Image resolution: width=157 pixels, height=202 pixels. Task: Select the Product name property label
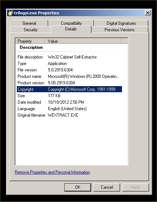pos(29,76)
